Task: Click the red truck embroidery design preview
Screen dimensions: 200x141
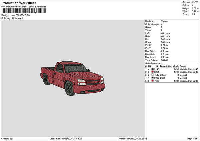Action: click(73, 78)
